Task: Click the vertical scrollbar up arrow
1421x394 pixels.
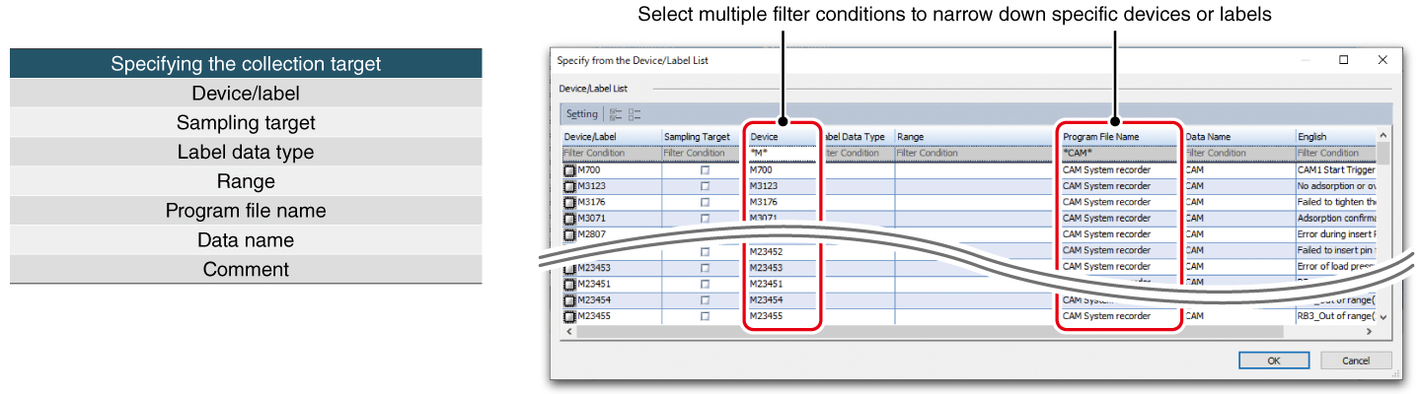Action: (x=1384, y=135)
